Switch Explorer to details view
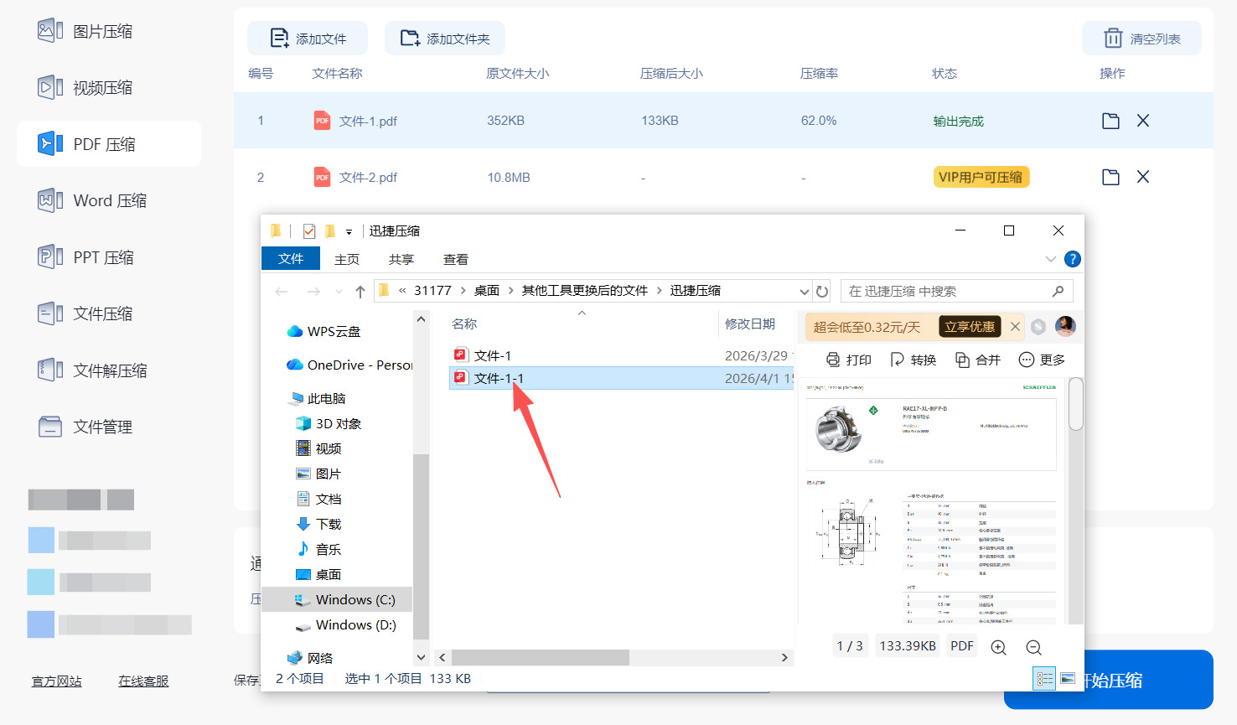Screen dimensions: 1237x725 [1044, 679]
